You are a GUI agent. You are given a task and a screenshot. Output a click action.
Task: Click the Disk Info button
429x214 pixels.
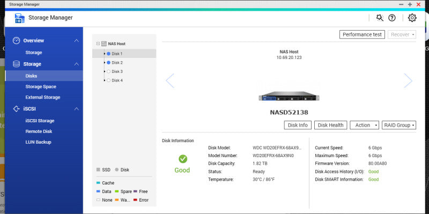pyautogui.click(x=298, y=125)
